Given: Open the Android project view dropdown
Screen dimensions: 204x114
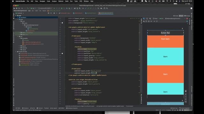Looking at the screenshot, I should 20,13.
